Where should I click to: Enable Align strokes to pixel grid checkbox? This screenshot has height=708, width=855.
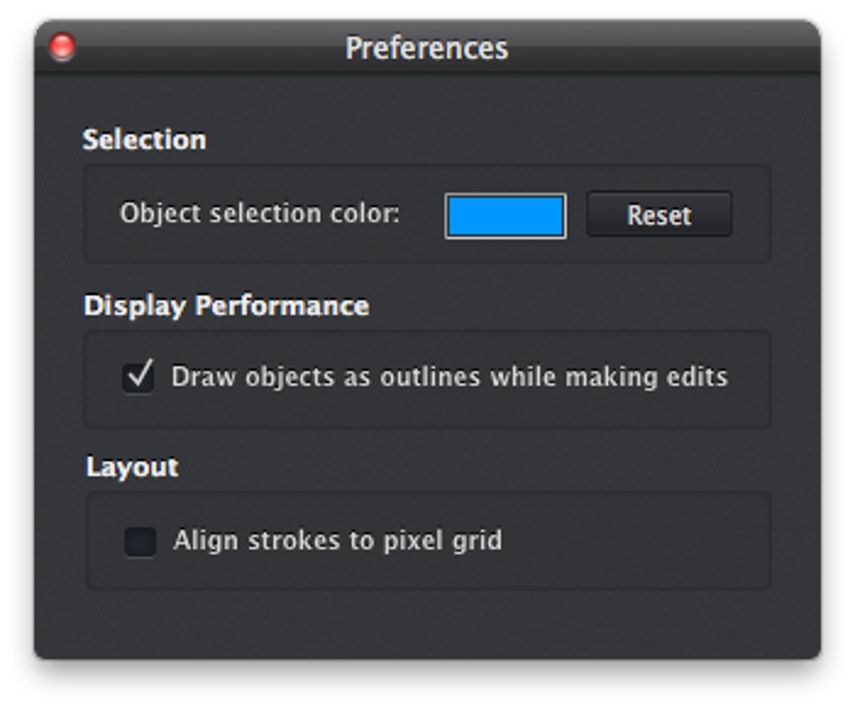tap(140, 541)
